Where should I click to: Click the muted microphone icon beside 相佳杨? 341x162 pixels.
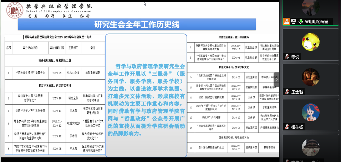point(287,127)
